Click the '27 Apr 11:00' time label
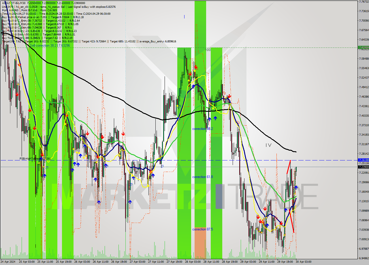The image size is (369, 265). (x=156, y=262)
